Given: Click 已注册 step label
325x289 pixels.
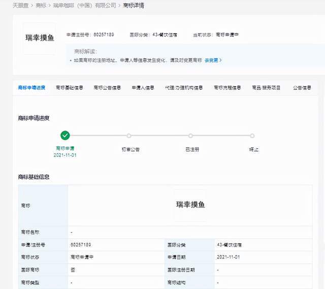Looking at the screenshot, I should [192, 149].
